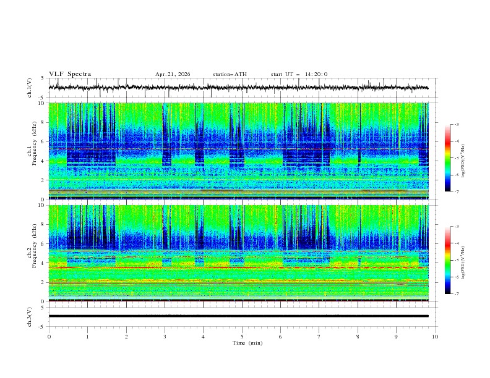Click the red 3.5 kHz band in ch.2

(x=238, y=267)
